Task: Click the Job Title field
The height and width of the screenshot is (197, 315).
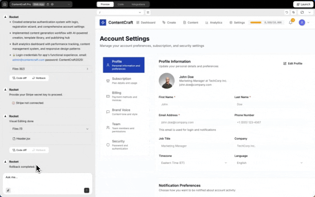Action: coord(194,146)
